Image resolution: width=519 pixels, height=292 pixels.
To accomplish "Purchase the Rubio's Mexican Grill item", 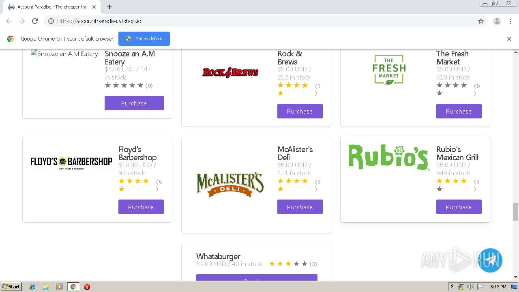I will (459, 207).
